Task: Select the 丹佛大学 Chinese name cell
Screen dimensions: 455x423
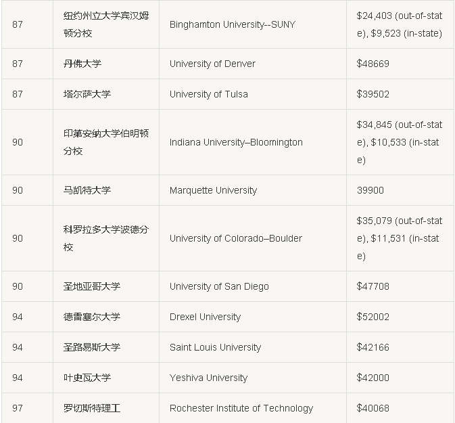Action: coord(82,64)
